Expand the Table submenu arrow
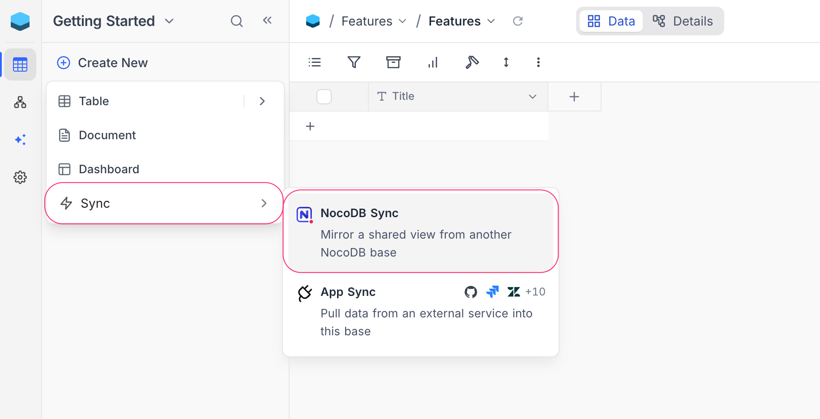Screen dimensions: 820x419 point(262,101)
